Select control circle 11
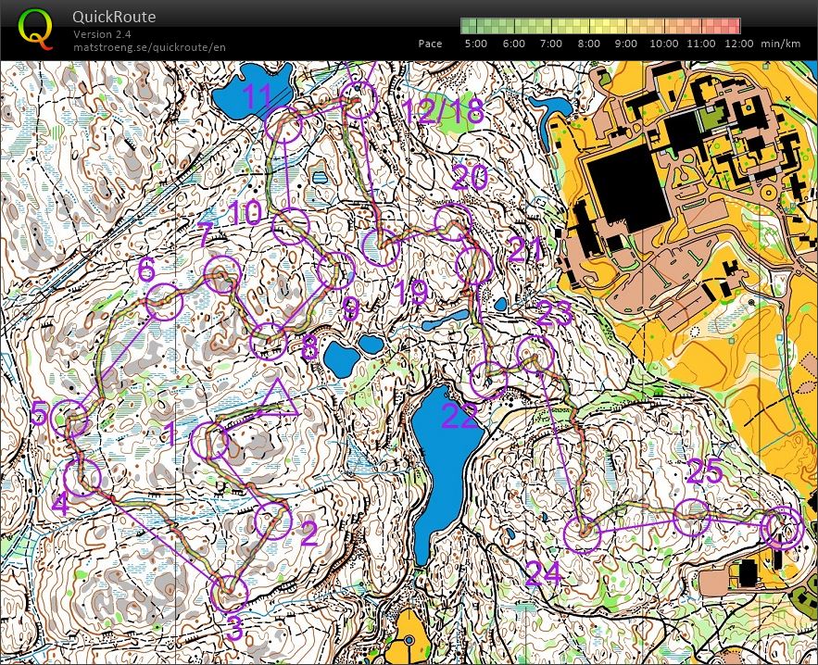Screen dimensions: 818x665 (283, 125)
